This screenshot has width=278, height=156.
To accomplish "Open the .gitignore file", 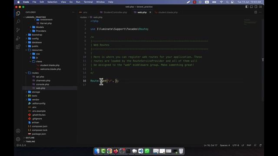I will tap(37, 119).
